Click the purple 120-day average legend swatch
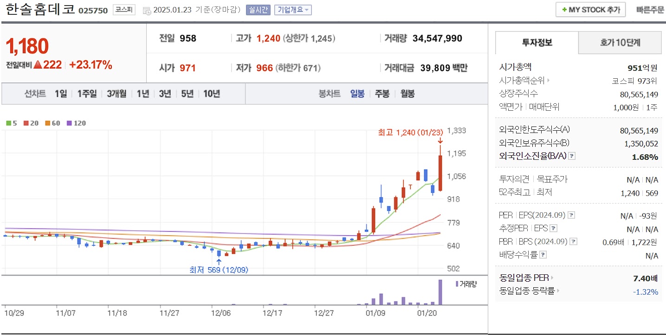 tap(70, 123)
